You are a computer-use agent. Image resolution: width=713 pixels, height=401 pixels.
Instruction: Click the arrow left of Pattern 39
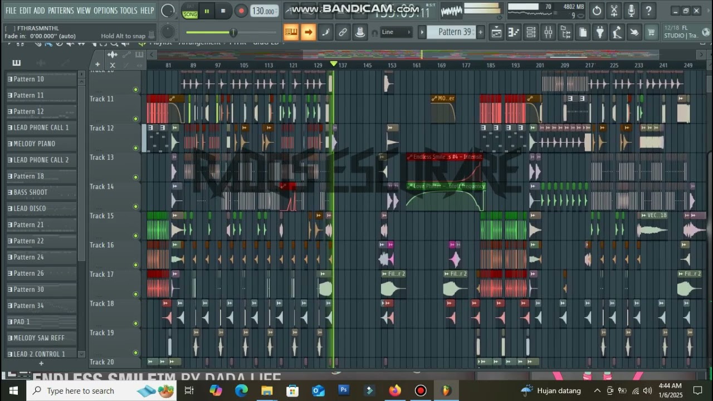coord(423,32)
